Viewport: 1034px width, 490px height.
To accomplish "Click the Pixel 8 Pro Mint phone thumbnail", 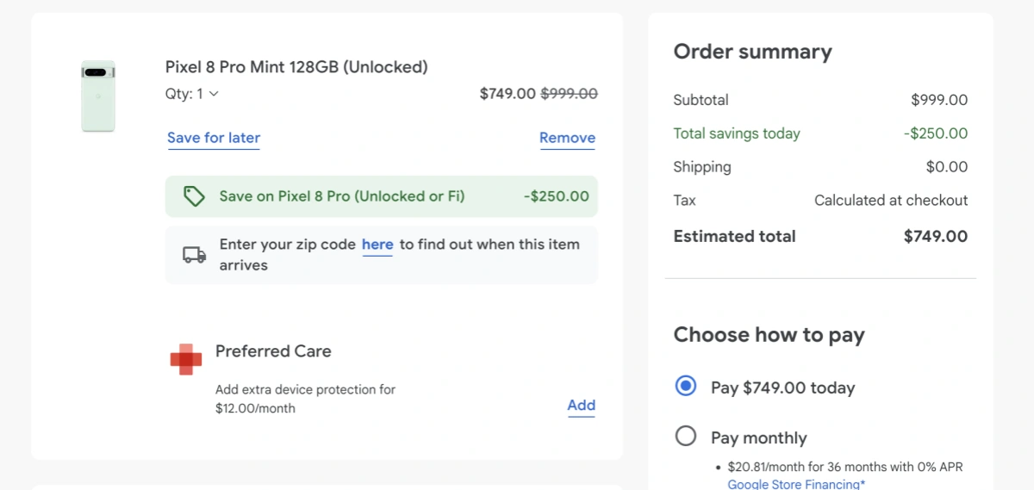I will (98, 96).
